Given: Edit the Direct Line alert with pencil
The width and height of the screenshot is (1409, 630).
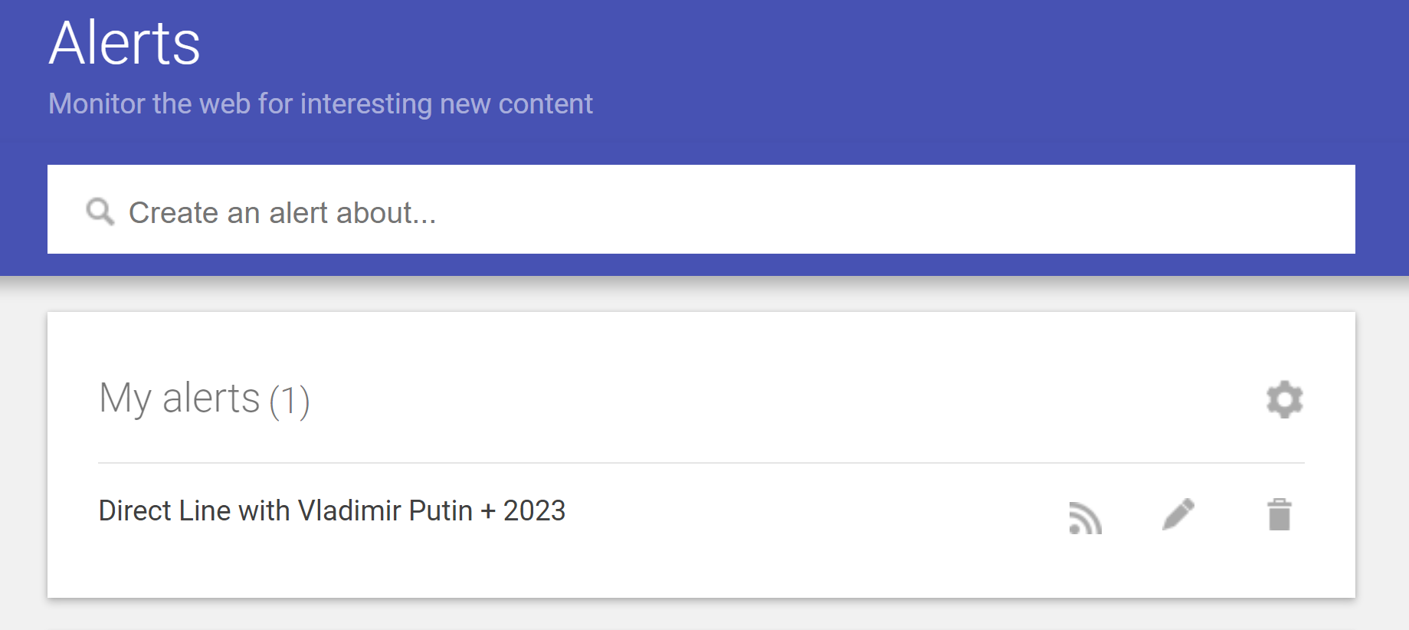Looking at the screenshot, I should tap(1178, 514).
